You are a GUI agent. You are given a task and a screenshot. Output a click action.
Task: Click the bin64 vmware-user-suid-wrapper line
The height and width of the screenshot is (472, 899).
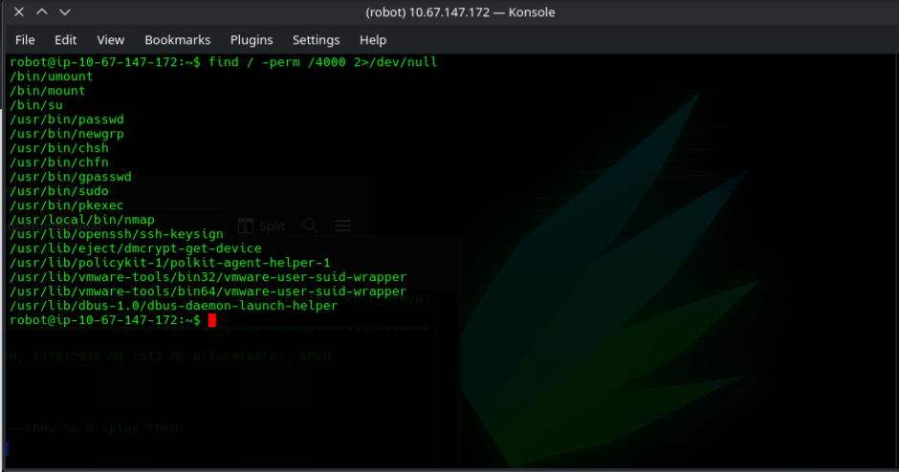click(208, 291)
